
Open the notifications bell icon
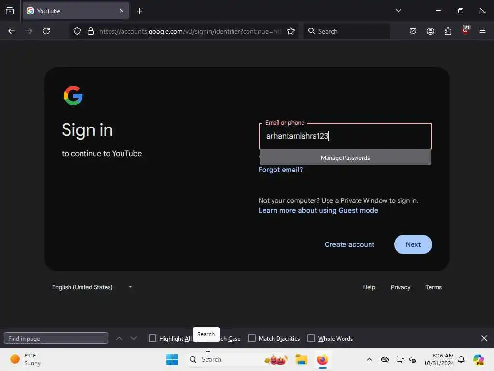point(461,359)
